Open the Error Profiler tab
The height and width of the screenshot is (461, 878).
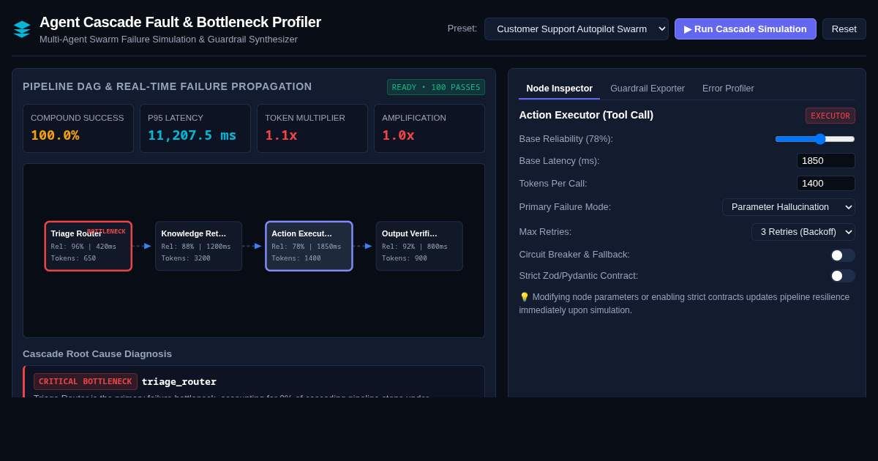click(x=728, y=89)
